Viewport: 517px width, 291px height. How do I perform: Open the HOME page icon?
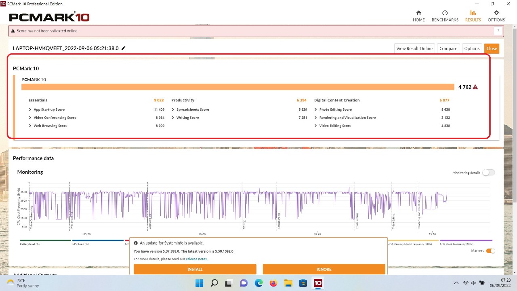tap(418, 13)
